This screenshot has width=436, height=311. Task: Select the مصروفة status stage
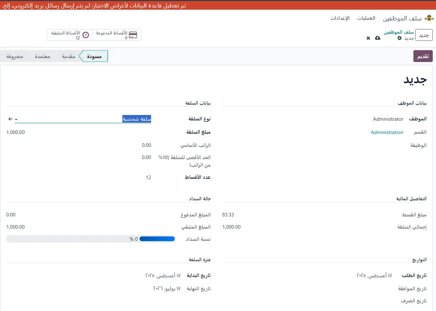pos(15,56)
